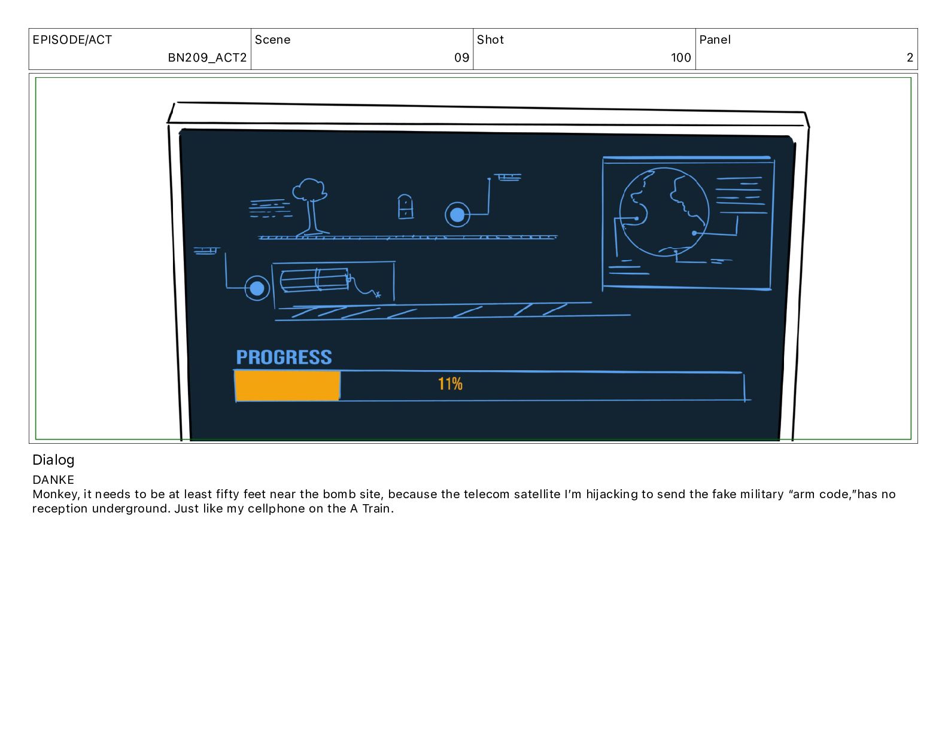The width and height of the screenshot is (948, 732).
Task: Click dialog line starting "reception underground"
Action: [x=213, y=508]
